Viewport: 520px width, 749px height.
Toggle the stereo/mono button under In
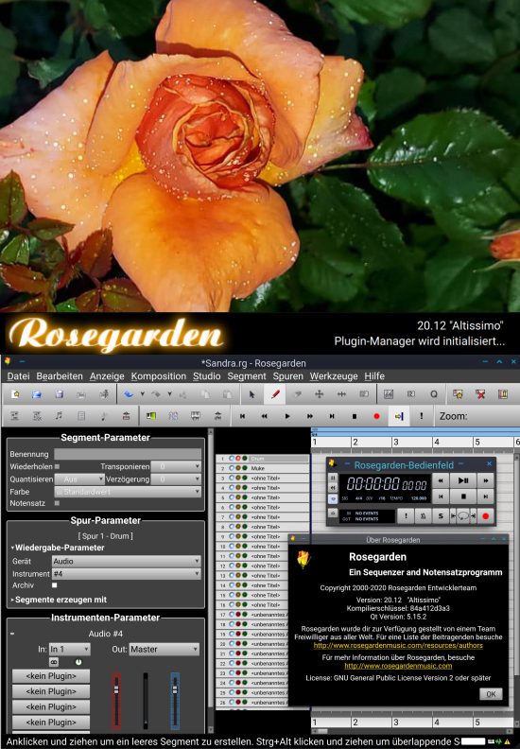(x=54, y=662)
